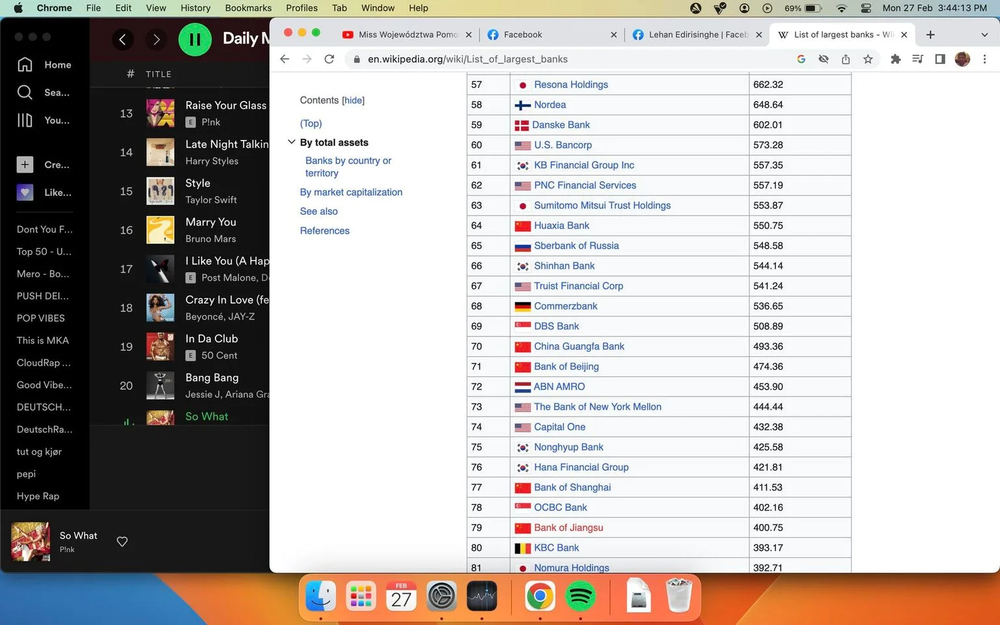The width and height of the screenshot is (1000, 625).
Task: Collapse the By total assets section
Action: click(292, 142)
